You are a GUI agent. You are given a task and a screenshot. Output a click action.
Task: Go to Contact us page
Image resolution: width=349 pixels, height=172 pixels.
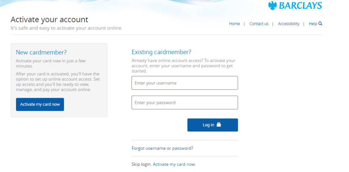(x=259, y=24)
